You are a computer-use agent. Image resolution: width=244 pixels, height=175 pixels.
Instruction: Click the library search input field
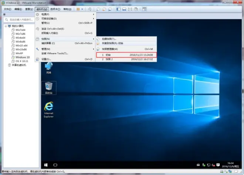[x=19, y=20]
